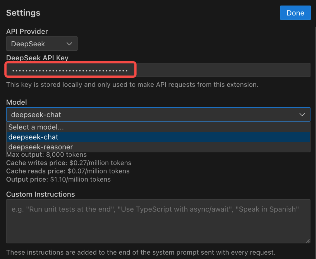Image resolution: width=316 pixels, height=259 pixels.
Task: Click the 'Custom Instructions' label
Action: 40,194
